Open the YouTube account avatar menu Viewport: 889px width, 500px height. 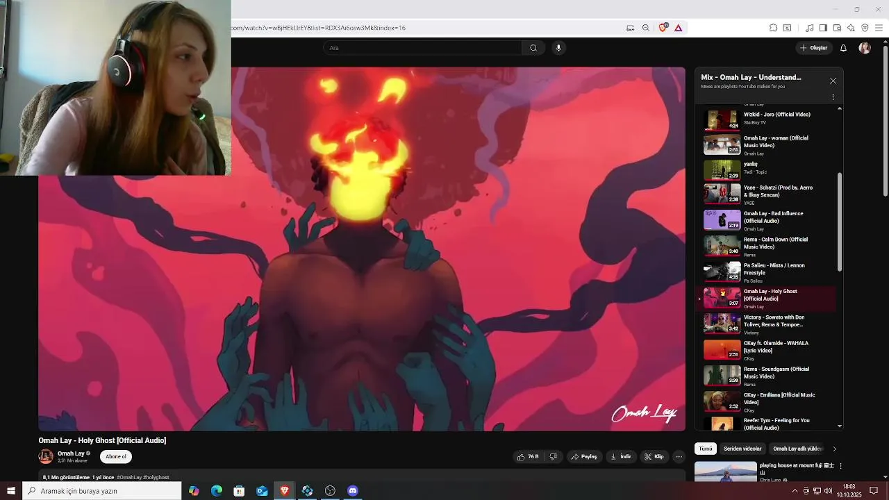tap(865, 48)
